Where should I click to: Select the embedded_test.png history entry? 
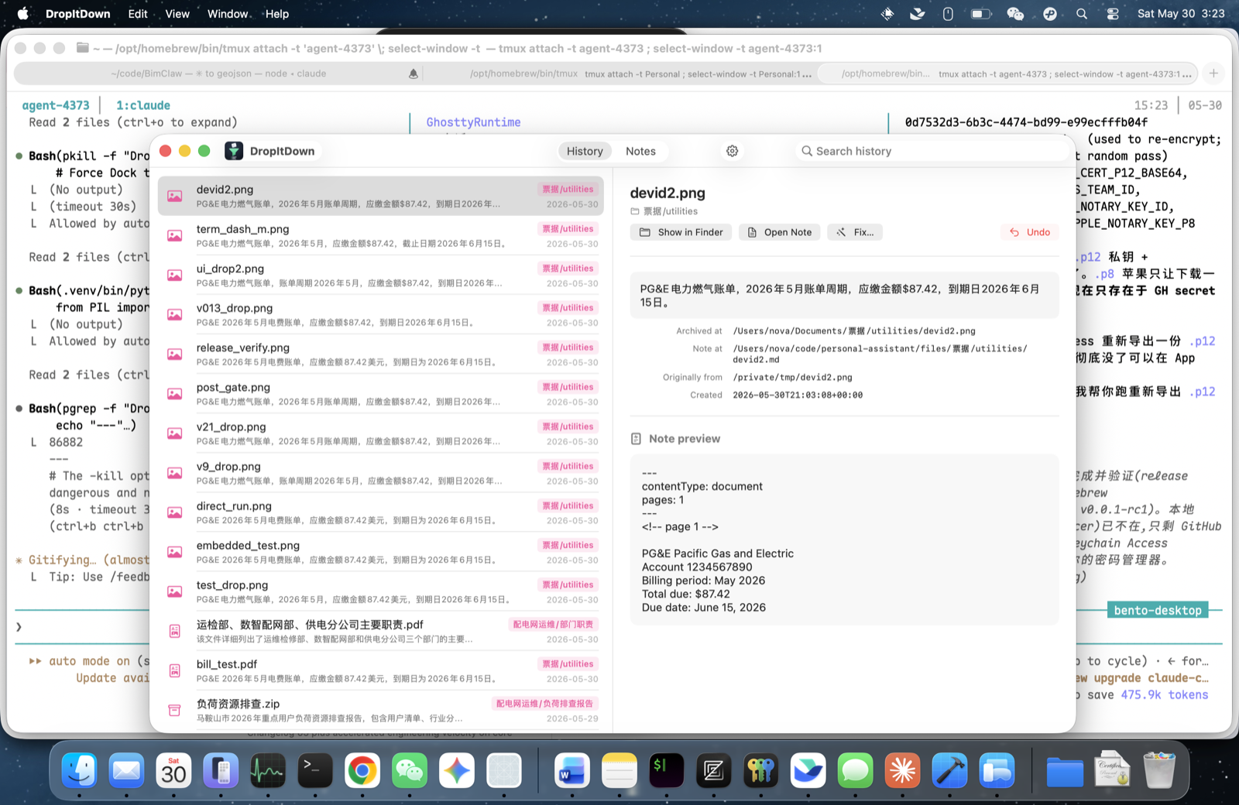click(x=380, y=552)
